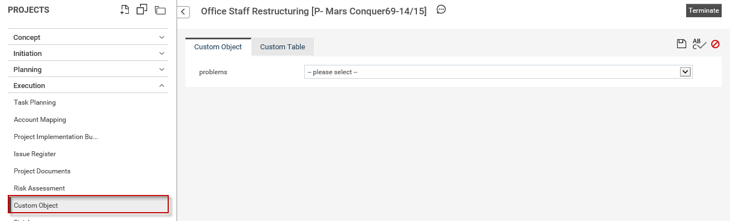Open Risk Assessment item

pos(39,188)
